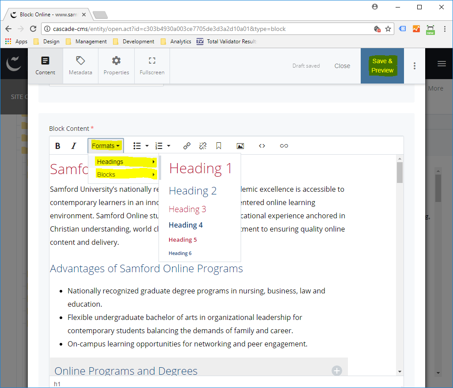
Task: Click the editor scrollbar thumb
Action: click(400, 173)
